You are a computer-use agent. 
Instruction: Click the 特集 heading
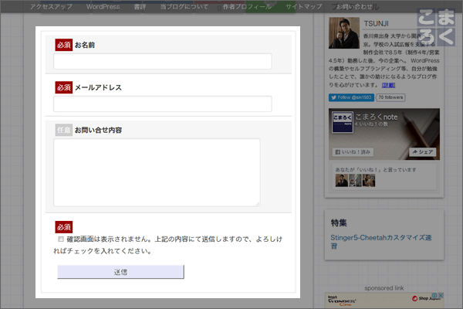[x=339, y=223]
